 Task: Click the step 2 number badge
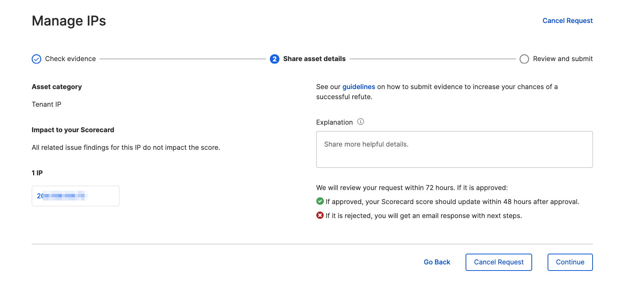(x=275, y=59)
